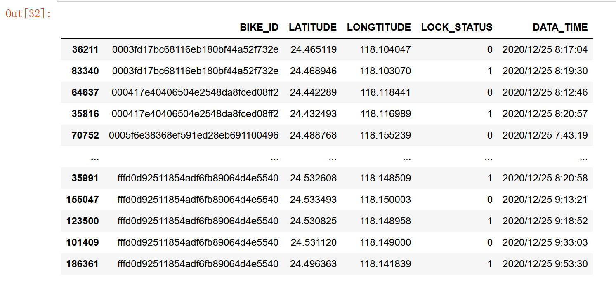616x282 pixels.
Task: Select the DATA_TIME column header
Action: 560,27
